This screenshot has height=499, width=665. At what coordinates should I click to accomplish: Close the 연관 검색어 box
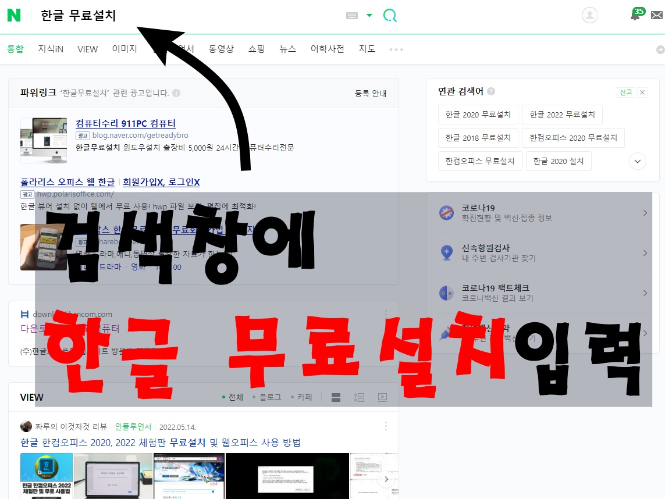[x=642, y=92]
